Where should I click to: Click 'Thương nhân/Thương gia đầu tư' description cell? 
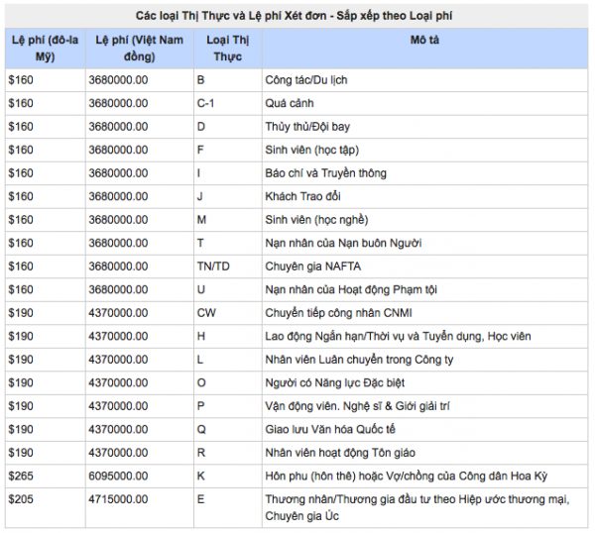(425, 507)
